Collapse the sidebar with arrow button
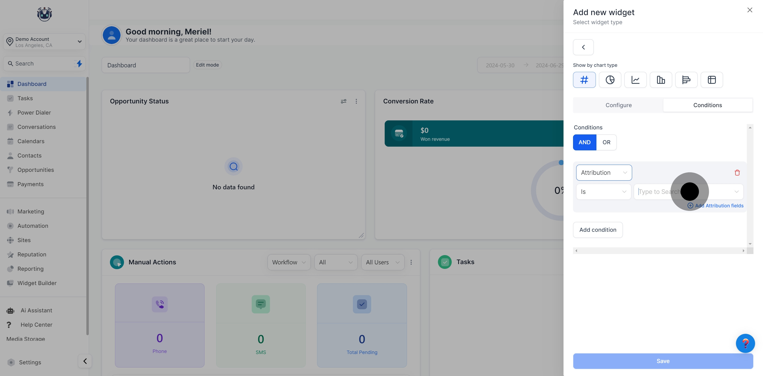 point(85,361)
